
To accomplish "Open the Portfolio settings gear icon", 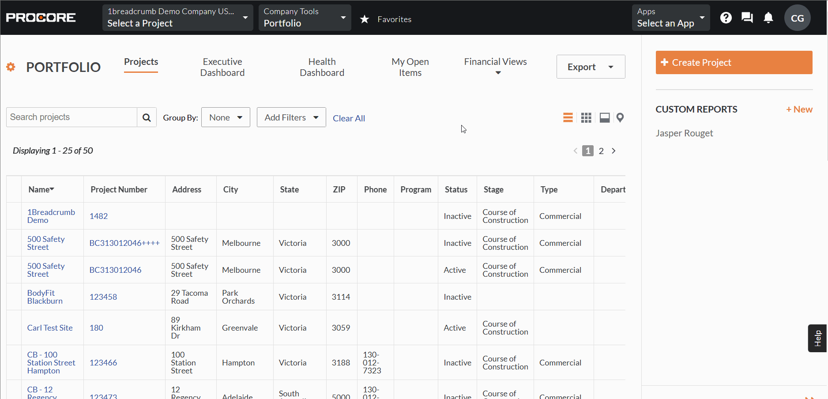I will pyautogui.click(x=11, y=67).
